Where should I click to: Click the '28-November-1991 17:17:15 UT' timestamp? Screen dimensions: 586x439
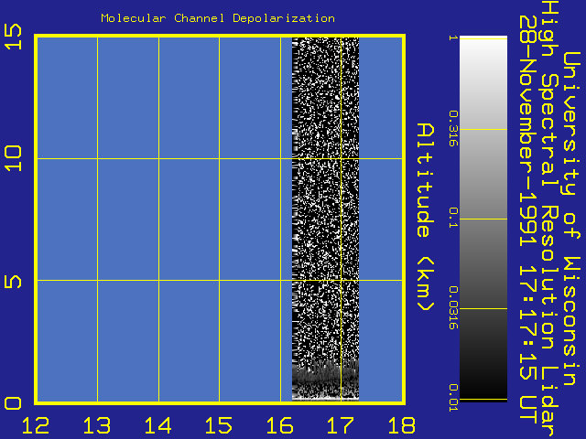528,219
